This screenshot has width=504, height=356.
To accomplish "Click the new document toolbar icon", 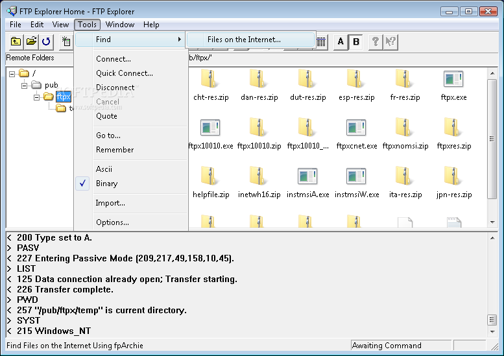I will (x=66, y=42).
